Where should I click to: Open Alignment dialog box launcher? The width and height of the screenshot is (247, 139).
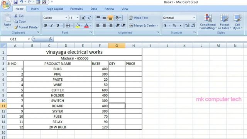click(158, 32)
